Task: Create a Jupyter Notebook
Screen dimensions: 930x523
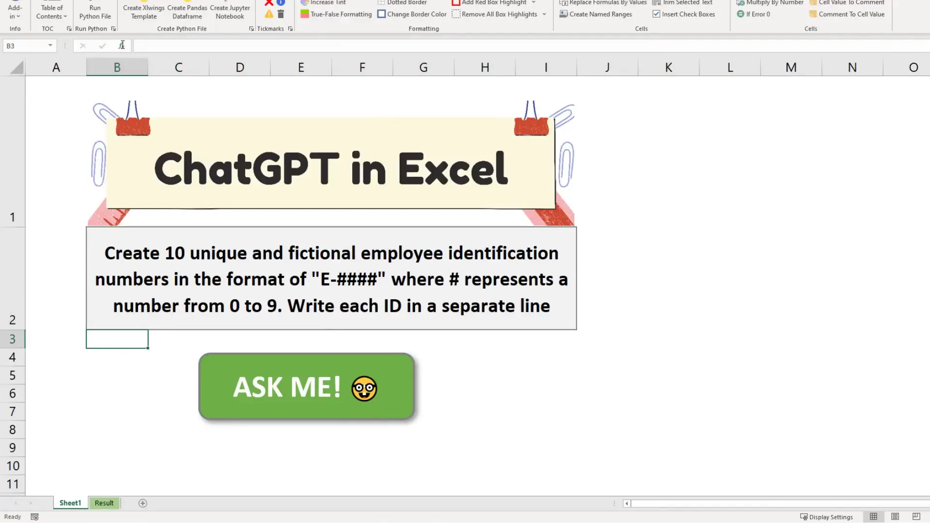Action: click(230, 12)
